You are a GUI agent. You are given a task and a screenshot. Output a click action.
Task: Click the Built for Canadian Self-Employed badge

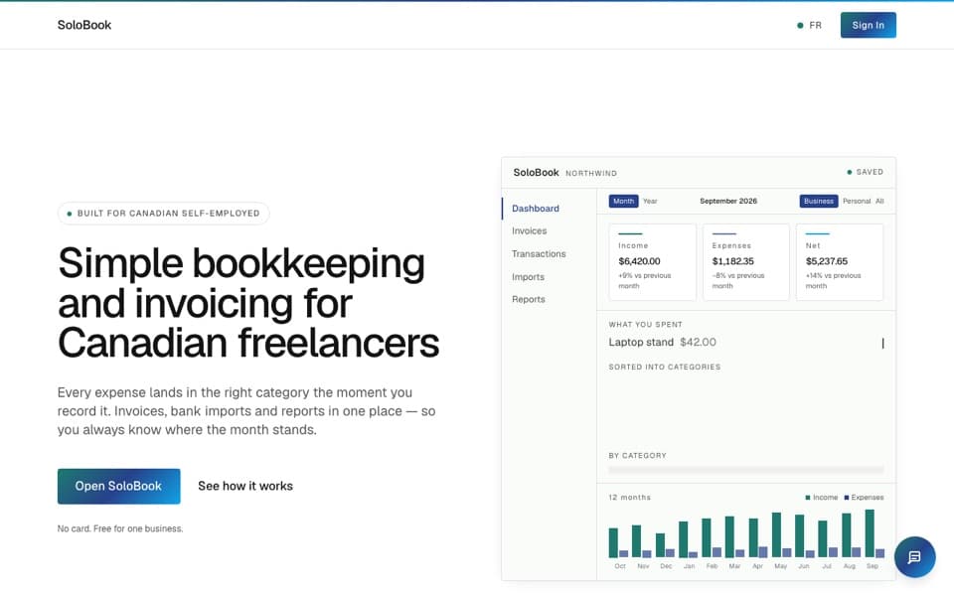pos(164,214)
